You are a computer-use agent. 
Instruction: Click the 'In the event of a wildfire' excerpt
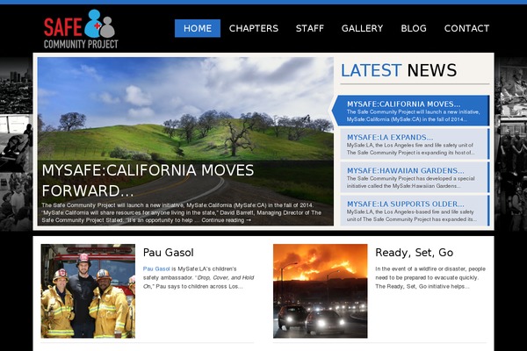(430, 277)
